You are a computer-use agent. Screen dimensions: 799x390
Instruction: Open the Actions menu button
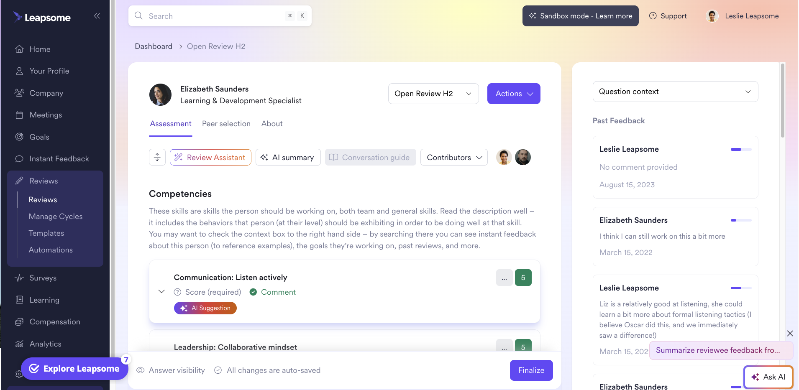[514, 94]
